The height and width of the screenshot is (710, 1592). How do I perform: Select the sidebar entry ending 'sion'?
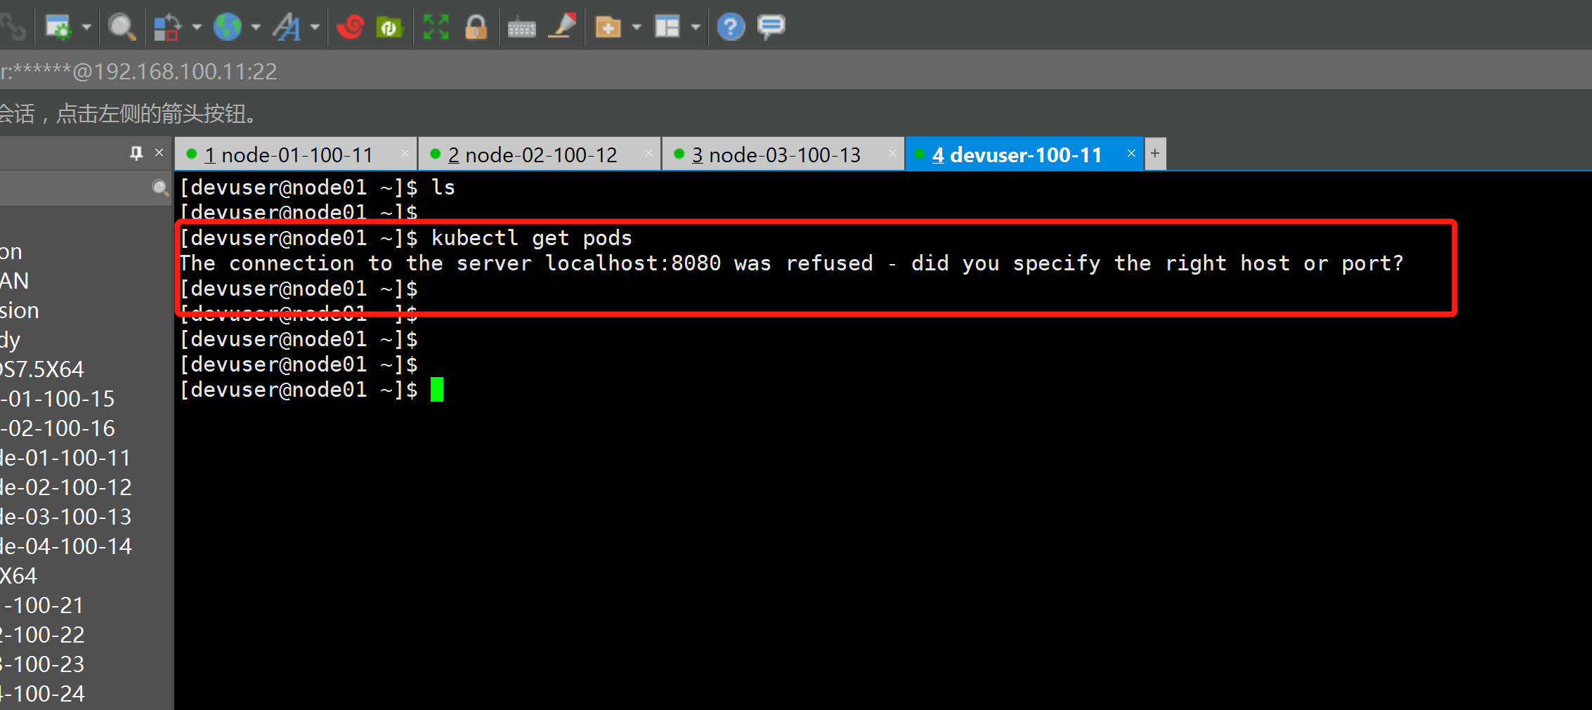coord(20,310)
